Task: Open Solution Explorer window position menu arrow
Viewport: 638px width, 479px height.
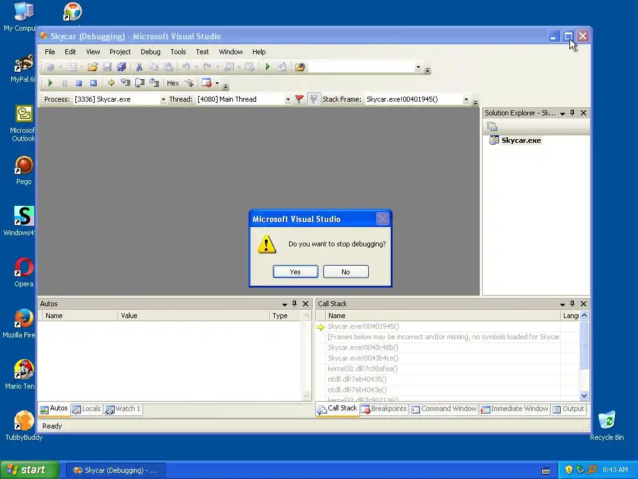Action: (563, 114)
